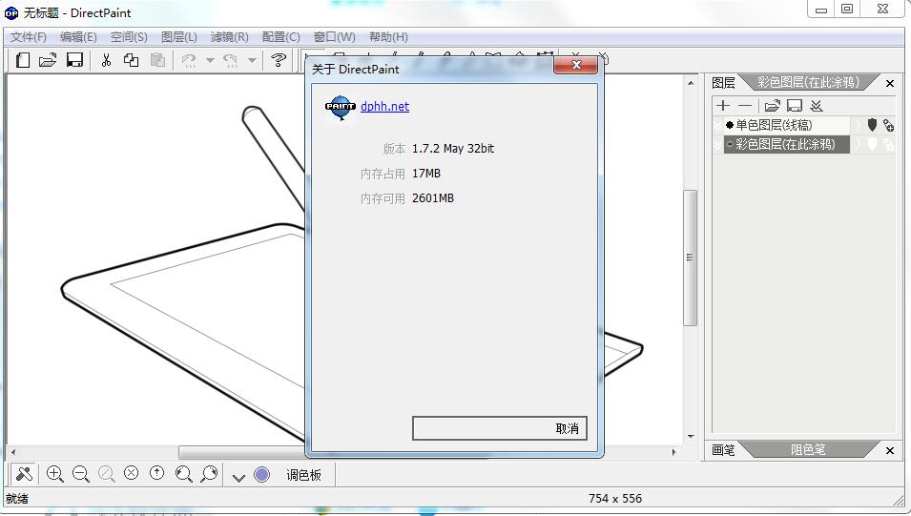The height and width of the screenshot is (516, 911).
Task: Undo the last action
Action: coord(189,60)
